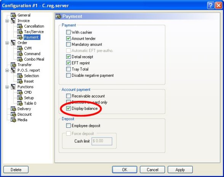Viewport: 224px width, 177px height.
Task: Click the Delivery settings icon
Action: (13, 109)
